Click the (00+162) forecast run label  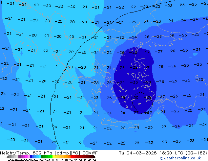tap(196, 153)
